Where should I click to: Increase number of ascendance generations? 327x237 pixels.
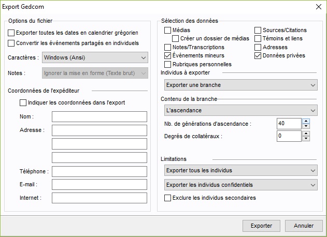pos(306,121)
